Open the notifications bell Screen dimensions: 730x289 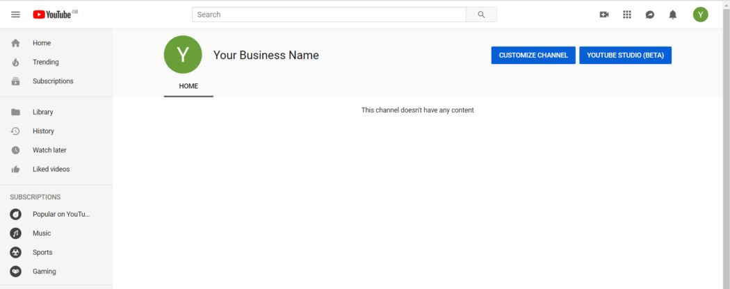(672, 15)
